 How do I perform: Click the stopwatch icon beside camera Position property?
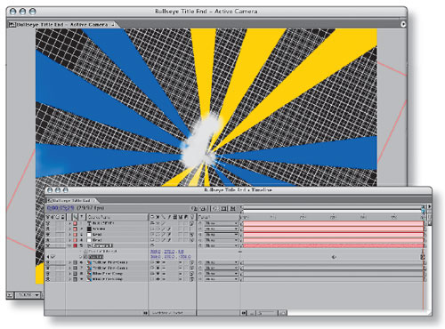(x=85, y=257)
